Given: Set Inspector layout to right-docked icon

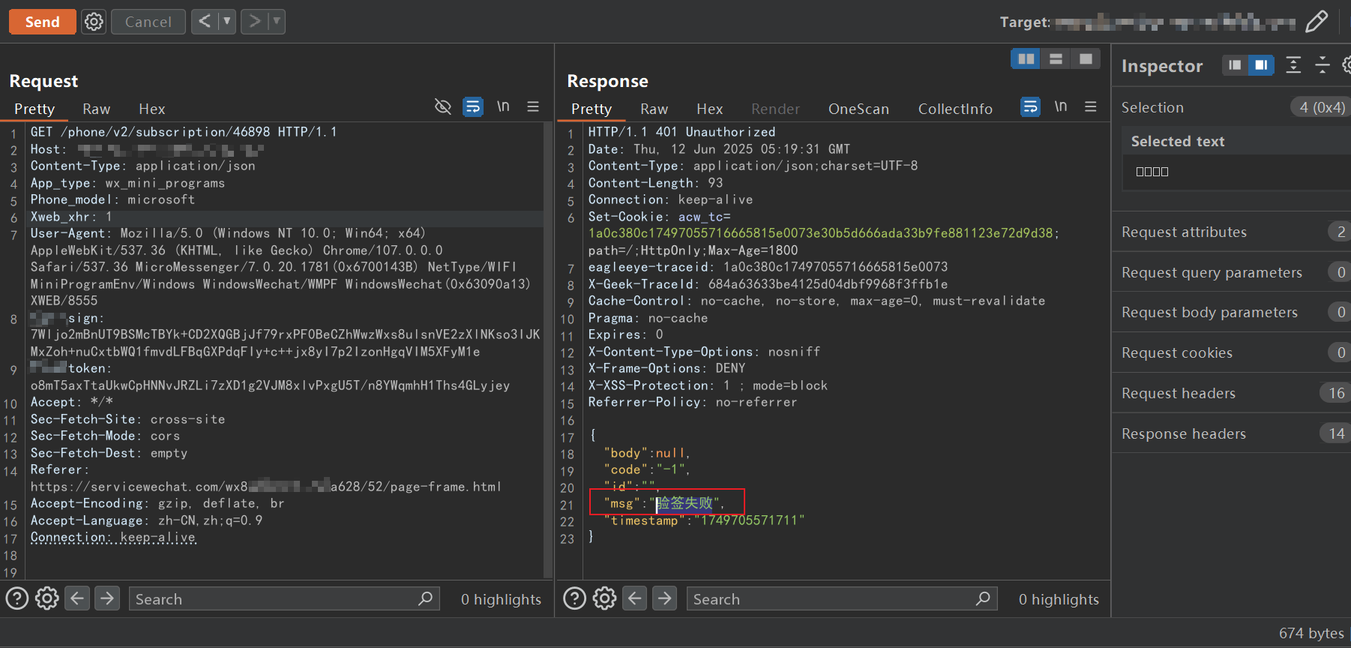Looking at the screenshot, I should (x=1261, y=65).
